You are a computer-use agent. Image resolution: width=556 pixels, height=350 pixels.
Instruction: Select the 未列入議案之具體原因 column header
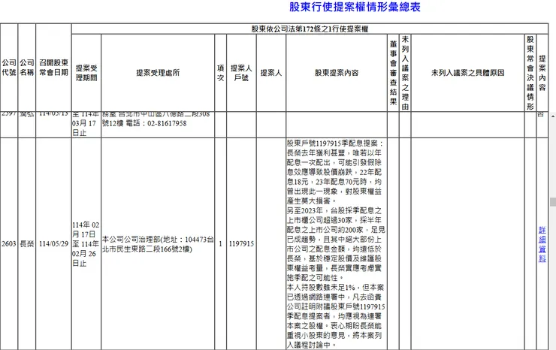point(467,73)
